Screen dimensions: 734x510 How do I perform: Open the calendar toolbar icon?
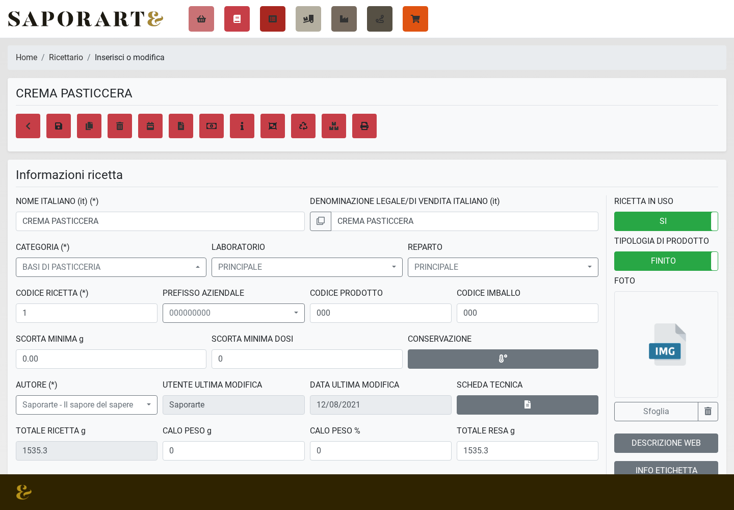(150, 126)
